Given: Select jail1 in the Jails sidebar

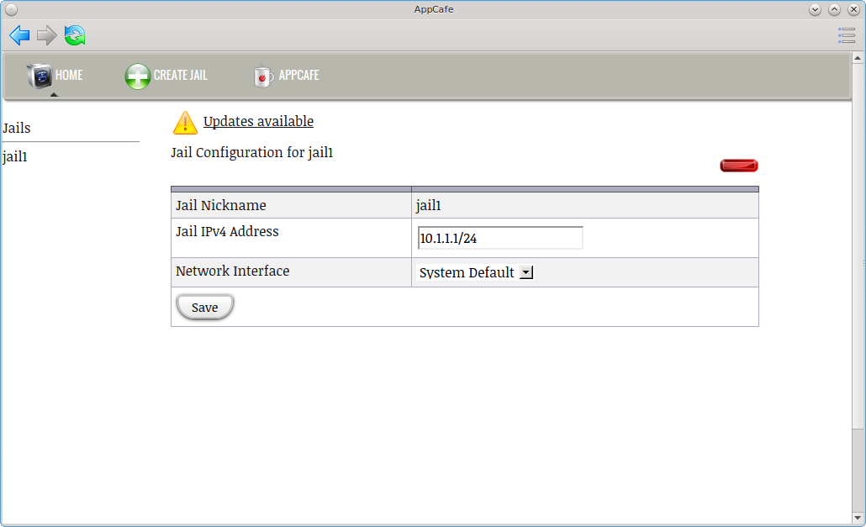Looking at the screenshot, I should point(15,156).
